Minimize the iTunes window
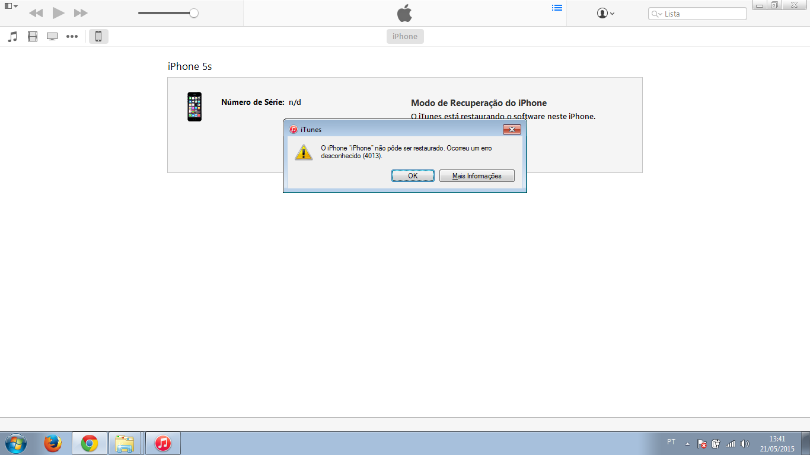810x455 pixels. pos(760,5)
